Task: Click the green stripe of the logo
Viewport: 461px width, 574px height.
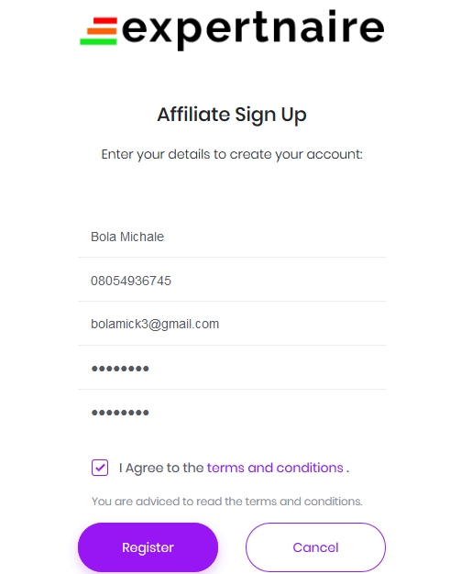Action: click(x=98, y=40)
